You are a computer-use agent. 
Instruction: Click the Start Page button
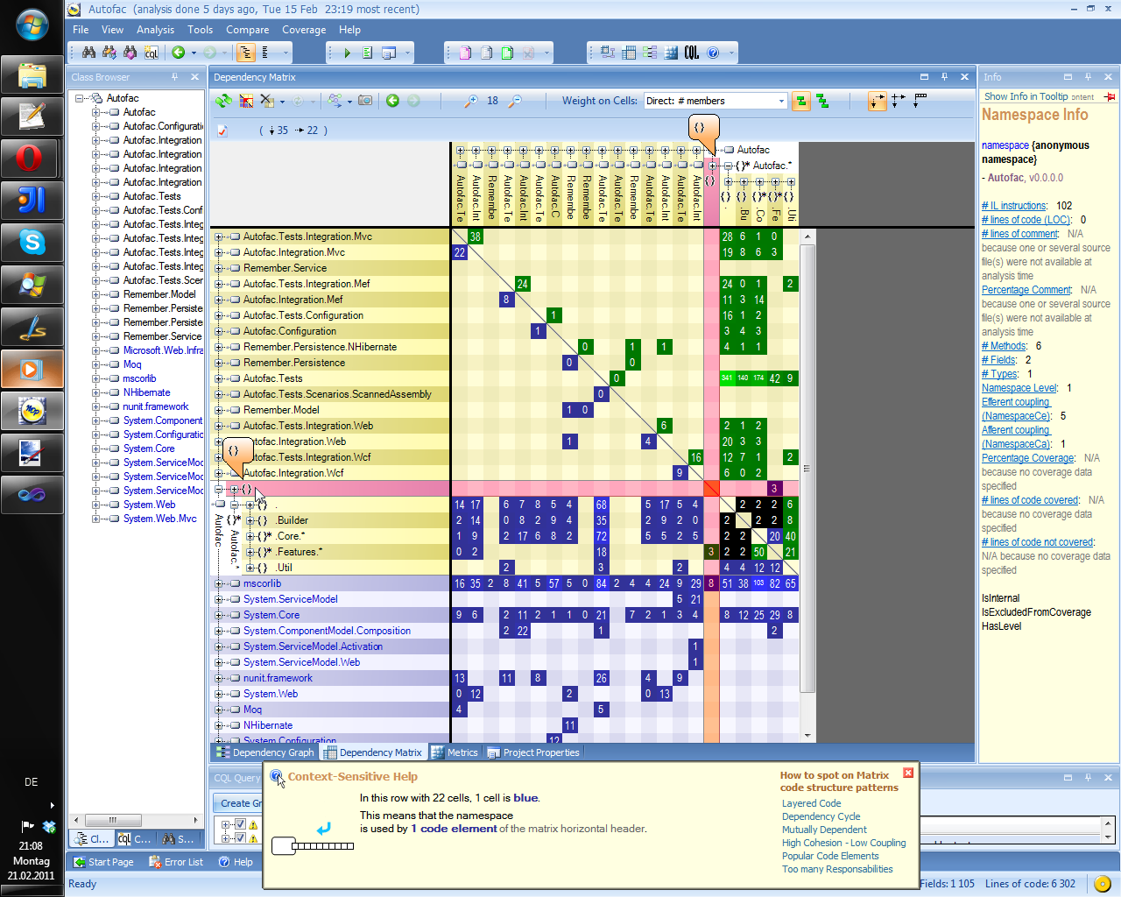point(103,862)
